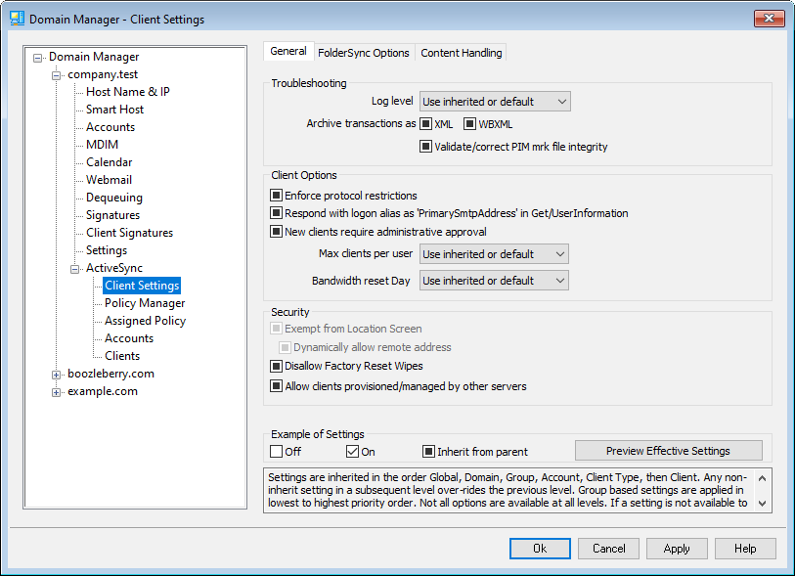Viewport: 795px width, 576px height.
Task: Click the Domain Manager title bar icon
Action: [18, 18]
